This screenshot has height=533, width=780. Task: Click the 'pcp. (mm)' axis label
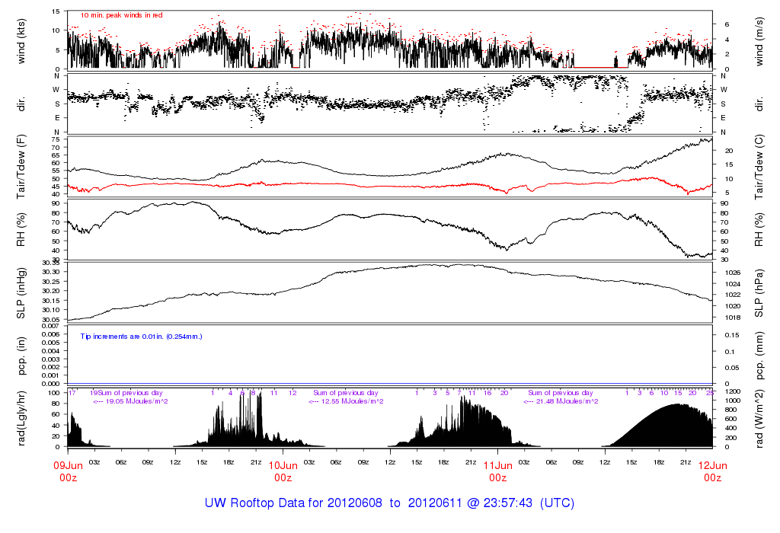pyautogui.click(x=759, y=356)
